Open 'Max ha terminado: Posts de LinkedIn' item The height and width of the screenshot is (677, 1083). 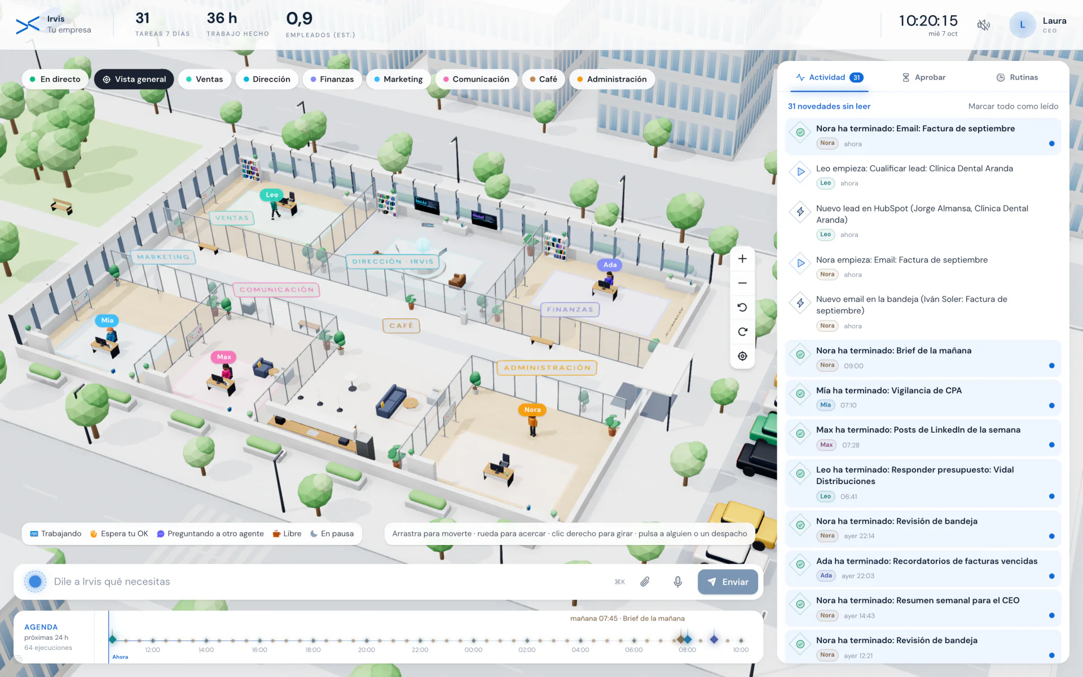pyautogui.click(x=923, y=437)
